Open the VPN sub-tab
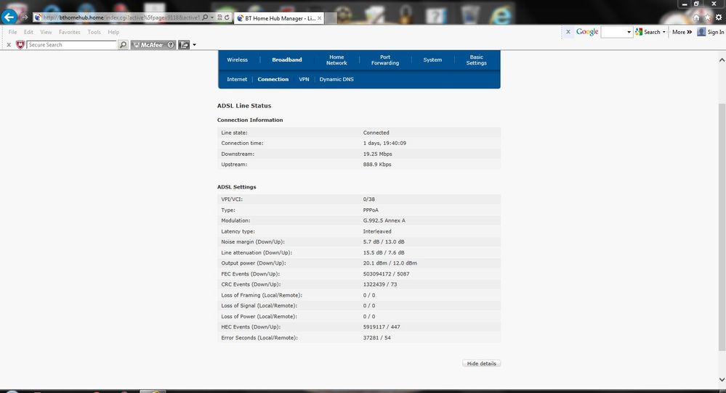 pos(304,80)
